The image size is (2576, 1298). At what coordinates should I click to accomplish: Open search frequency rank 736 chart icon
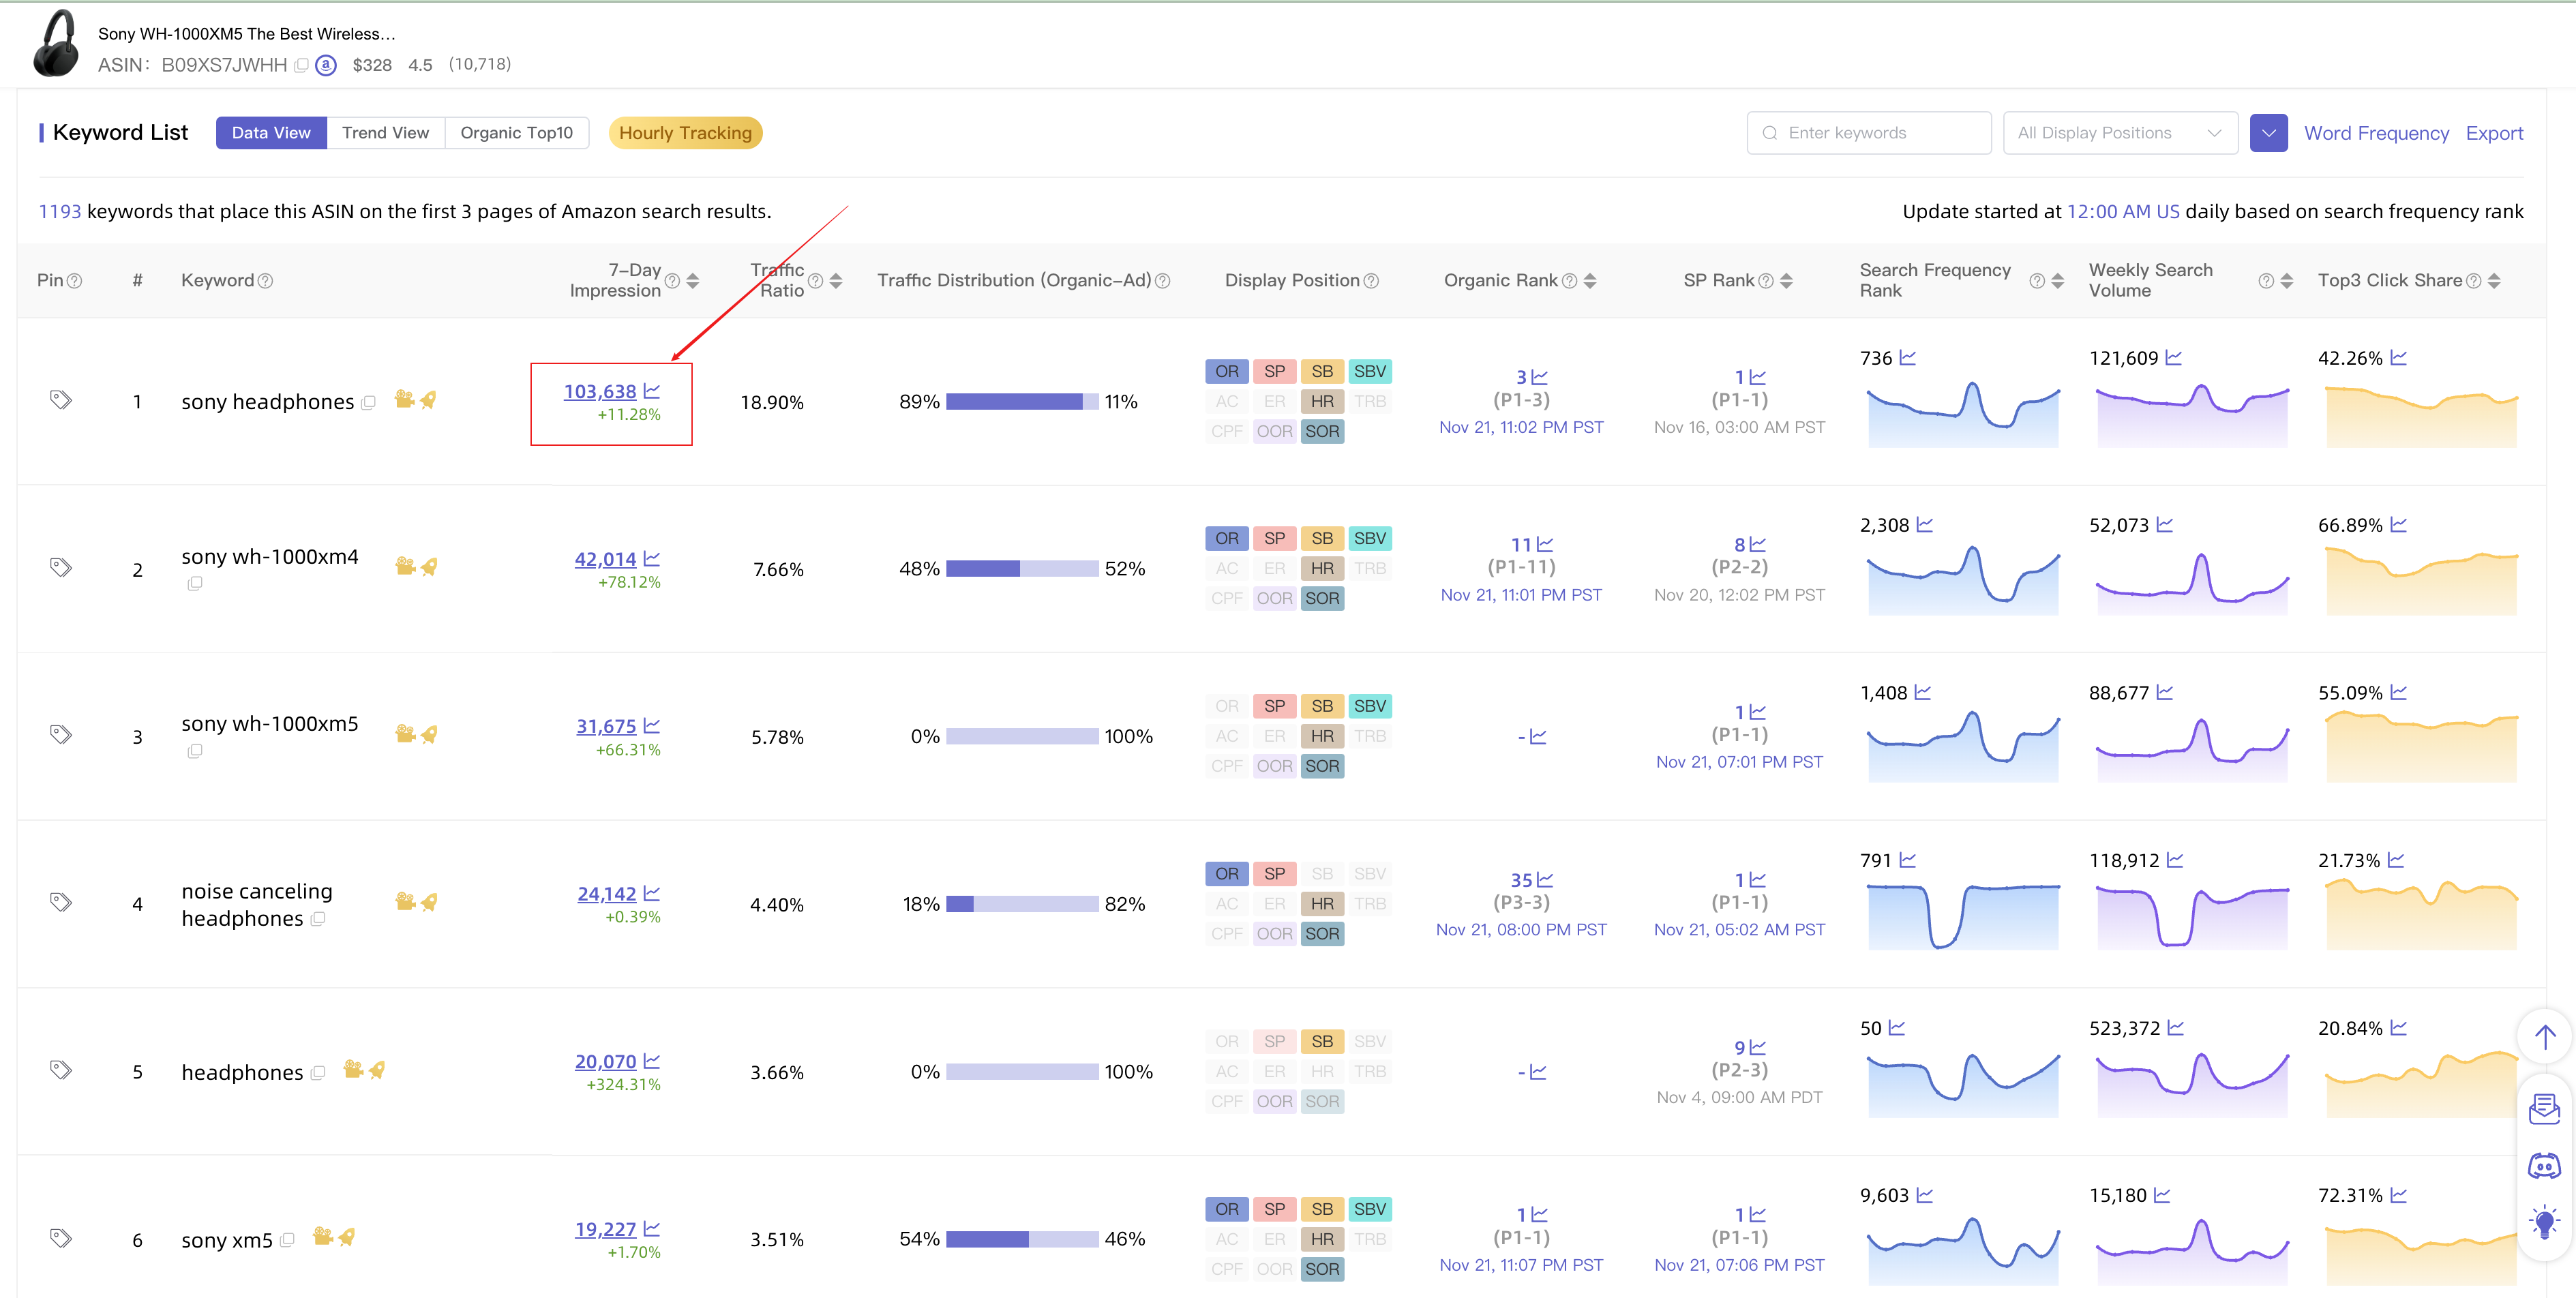click(1908, 357)
